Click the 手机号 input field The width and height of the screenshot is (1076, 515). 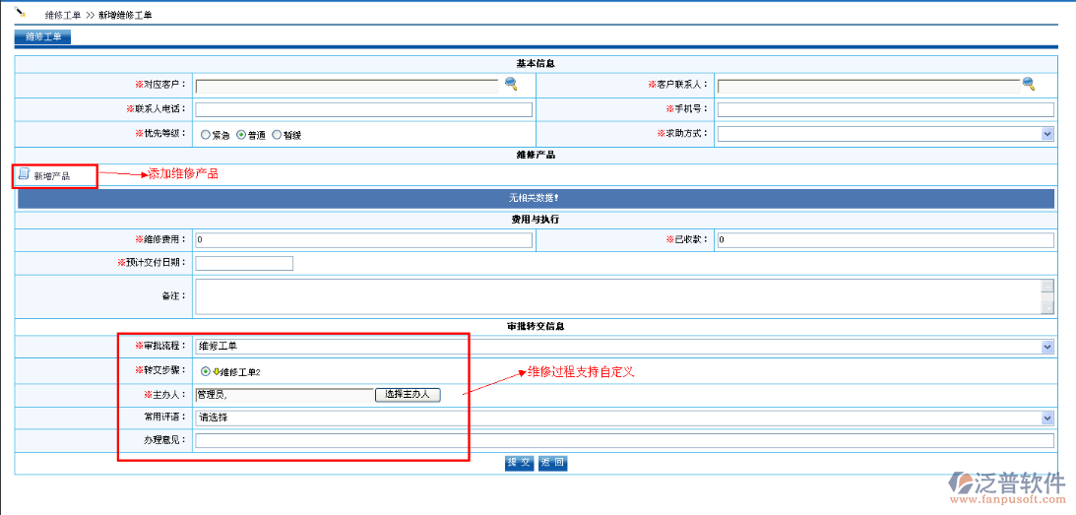[x=886, y=110]
